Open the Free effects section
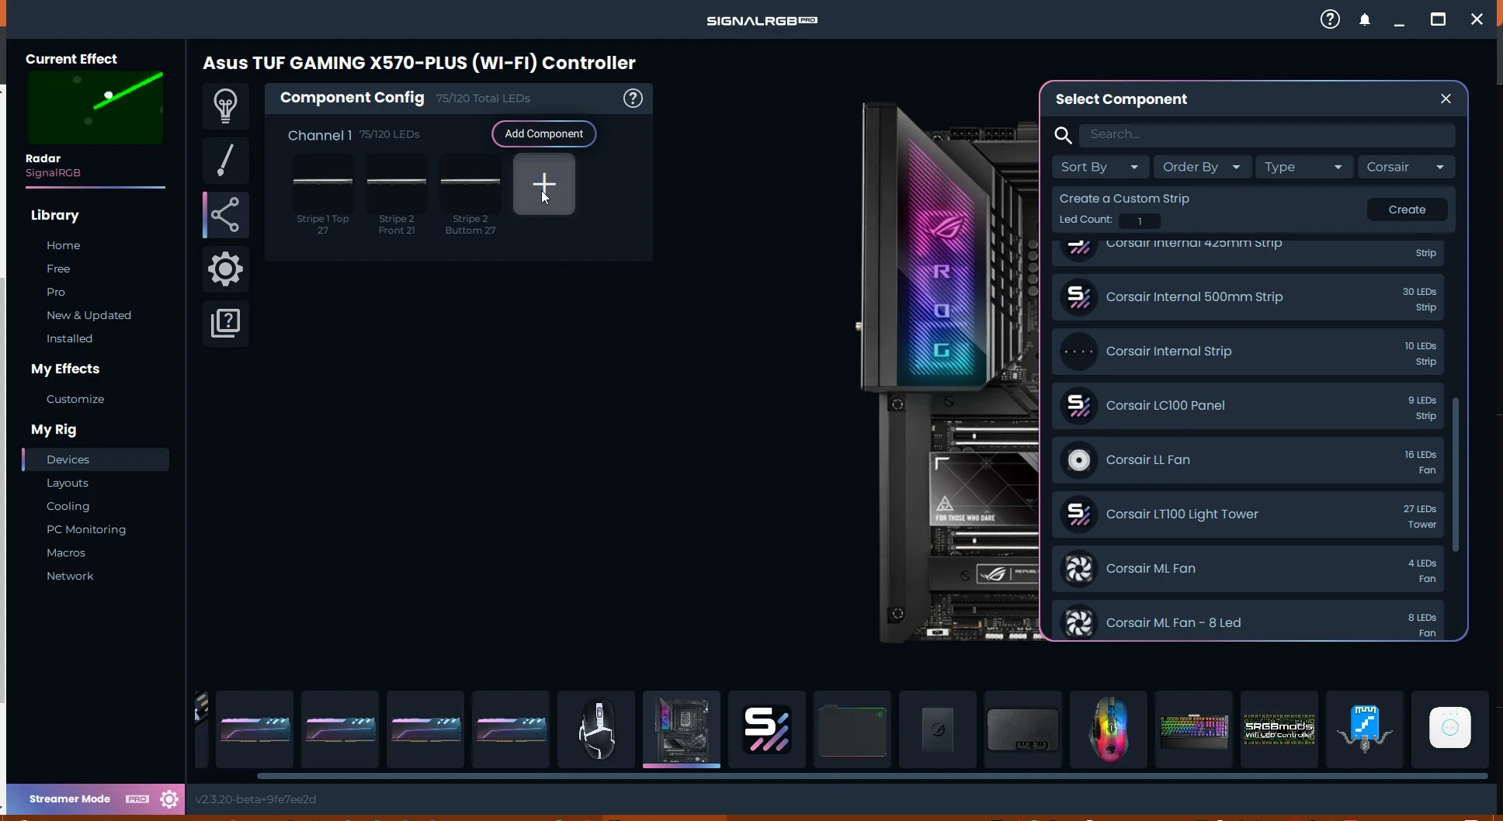The image size is (1503, 821). click(x=58, y=268)
